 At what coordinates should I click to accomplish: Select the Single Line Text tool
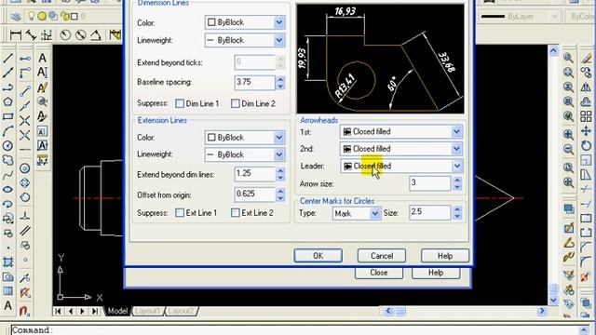point(42,73)
